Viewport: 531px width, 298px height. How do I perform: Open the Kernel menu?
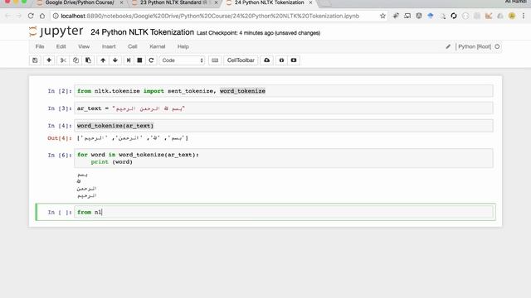157,46
